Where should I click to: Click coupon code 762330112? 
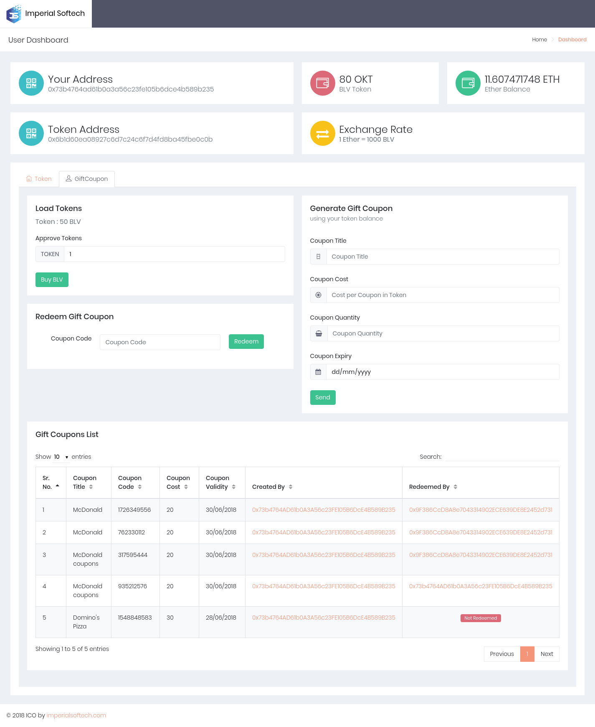[x=132, y=532]
